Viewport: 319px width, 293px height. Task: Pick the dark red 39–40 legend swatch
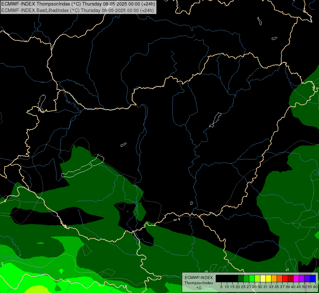(x=291, y=278)
